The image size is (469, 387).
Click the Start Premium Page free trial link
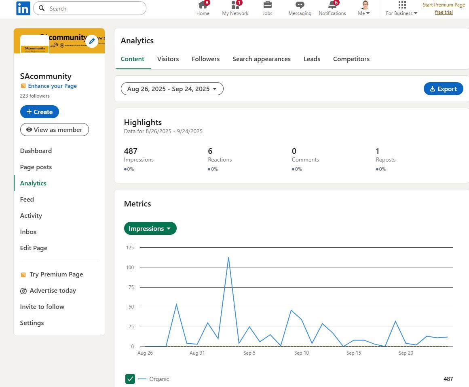point(444,9)
